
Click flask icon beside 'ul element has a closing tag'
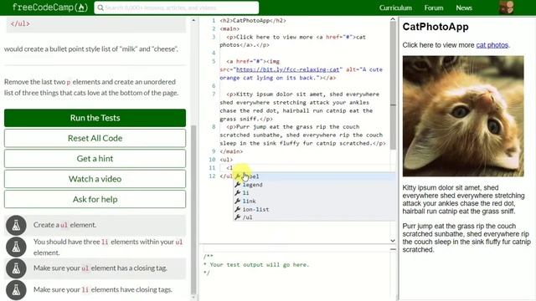(16, 268)
